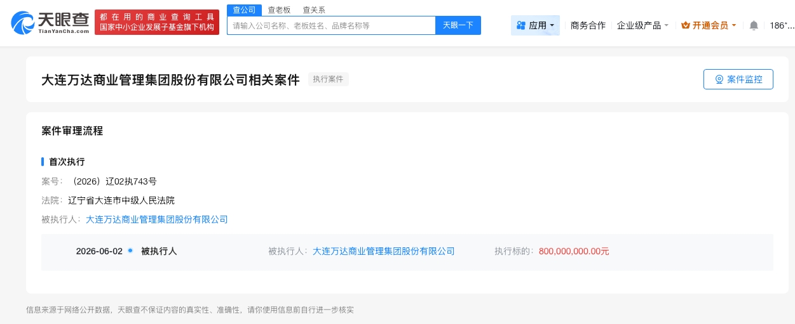Click the 首次执行 section heading
The width and height of the screenshot is (795, 324).
click(67, 162)
